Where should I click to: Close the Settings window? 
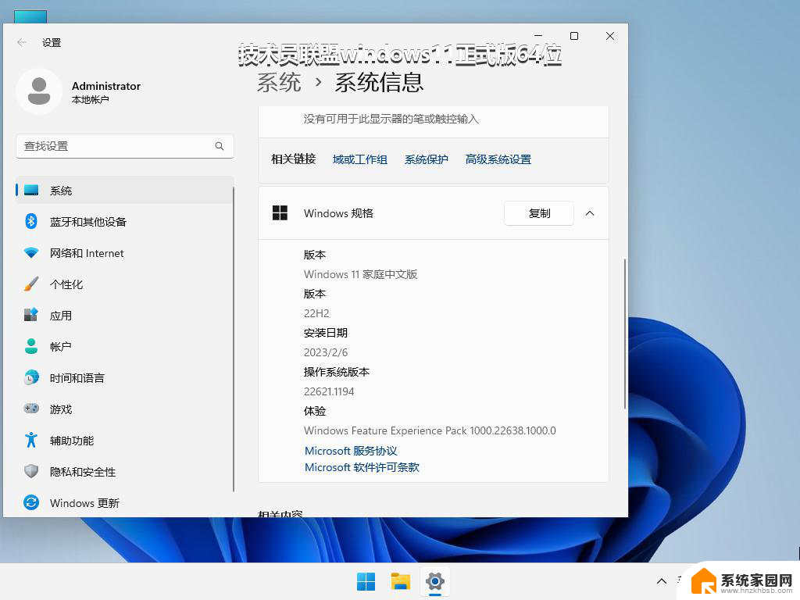609,36
